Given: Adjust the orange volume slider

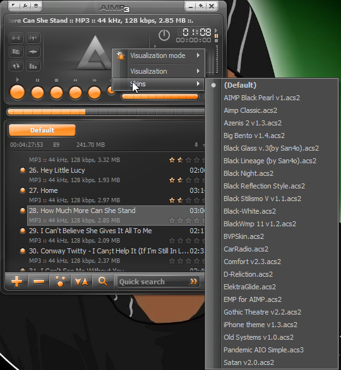Looking at the screenshot, I should click(x=160, y=96).
